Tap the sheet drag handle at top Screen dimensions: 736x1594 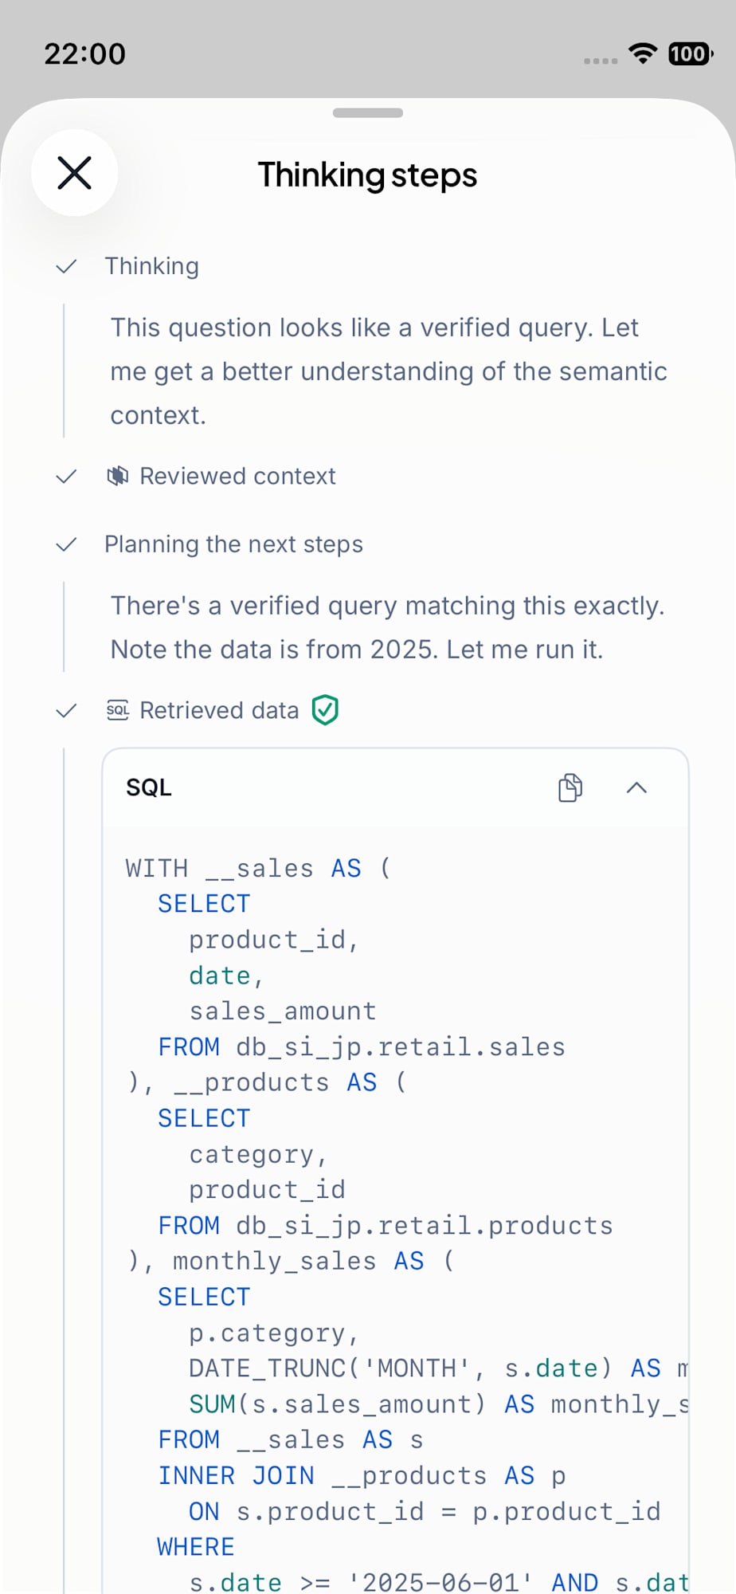coord(368,112)
